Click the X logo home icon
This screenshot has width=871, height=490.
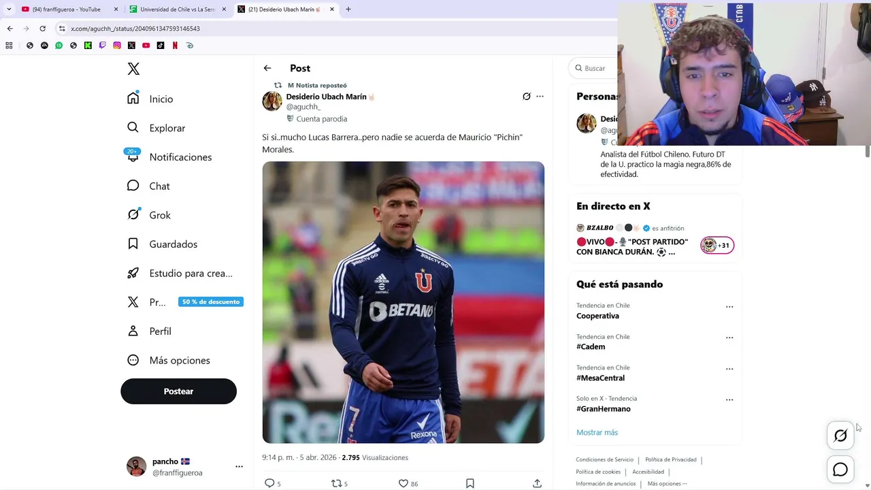click(133, 69)
